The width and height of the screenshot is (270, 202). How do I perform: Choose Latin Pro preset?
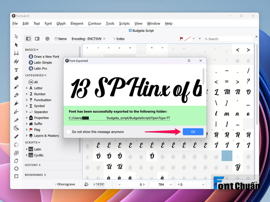click(38, 68)
